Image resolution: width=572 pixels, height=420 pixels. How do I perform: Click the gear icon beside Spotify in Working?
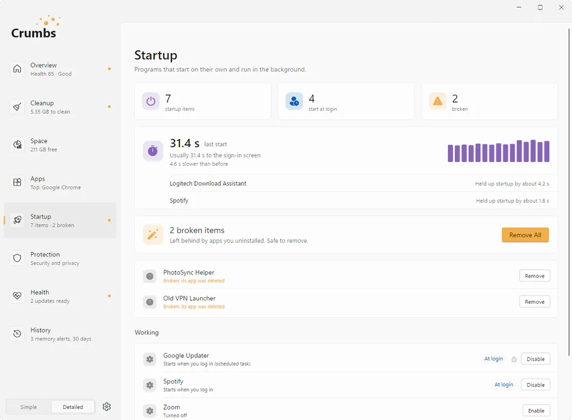(149, 385)
